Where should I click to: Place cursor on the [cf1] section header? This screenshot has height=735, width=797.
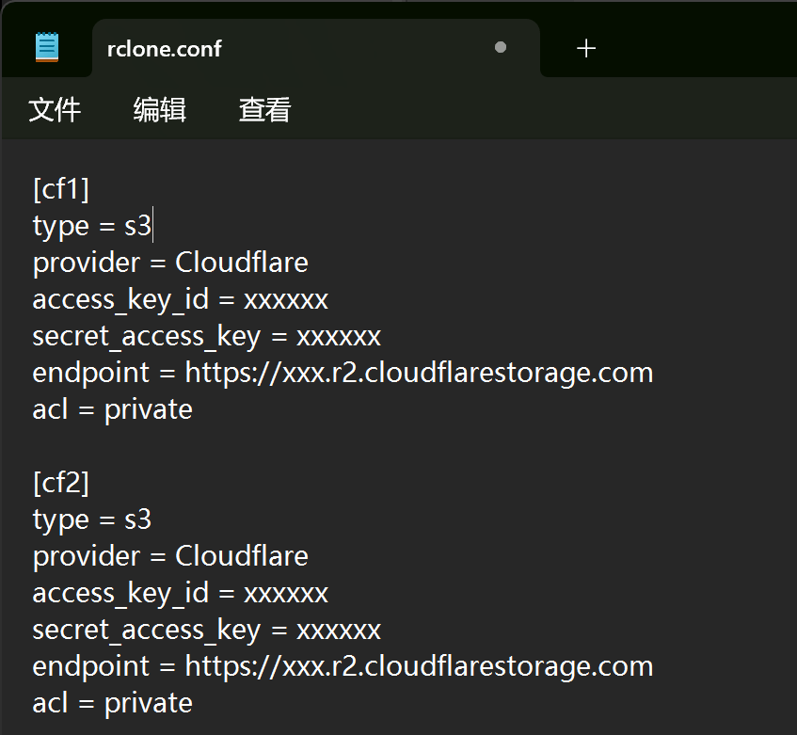pyautogui.click(x=61, y=189)
